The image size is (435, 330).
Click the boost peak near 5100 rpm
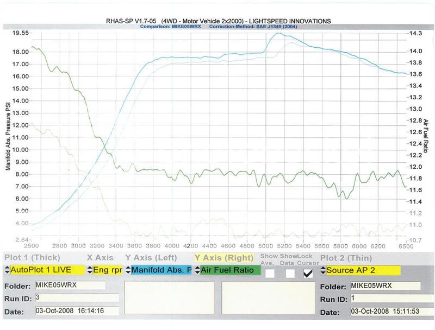pyautogui.click(x=278, y=34)
